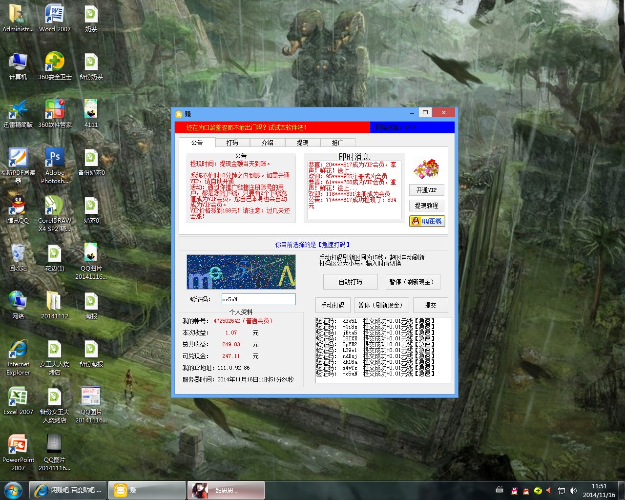This screenshot has width=625, height=500.
Task: Click the 自动打码 button
Action: click(x=351, y=282)
